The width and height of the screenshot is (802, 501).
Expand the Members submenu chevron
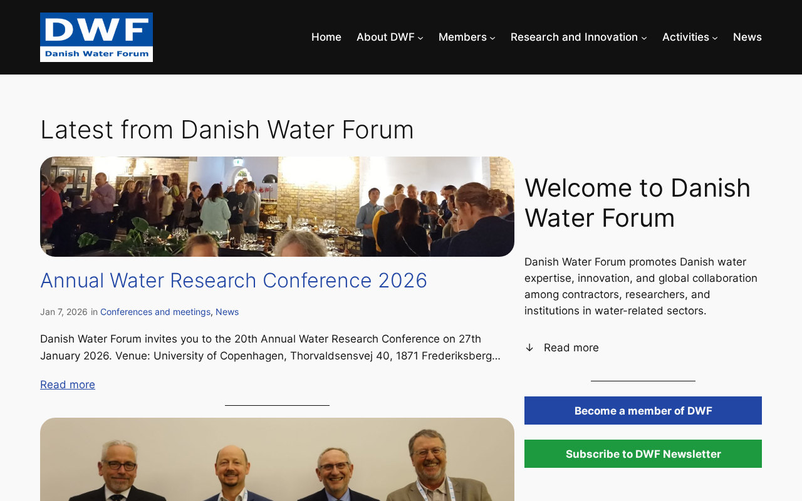[x=492, y=38]
